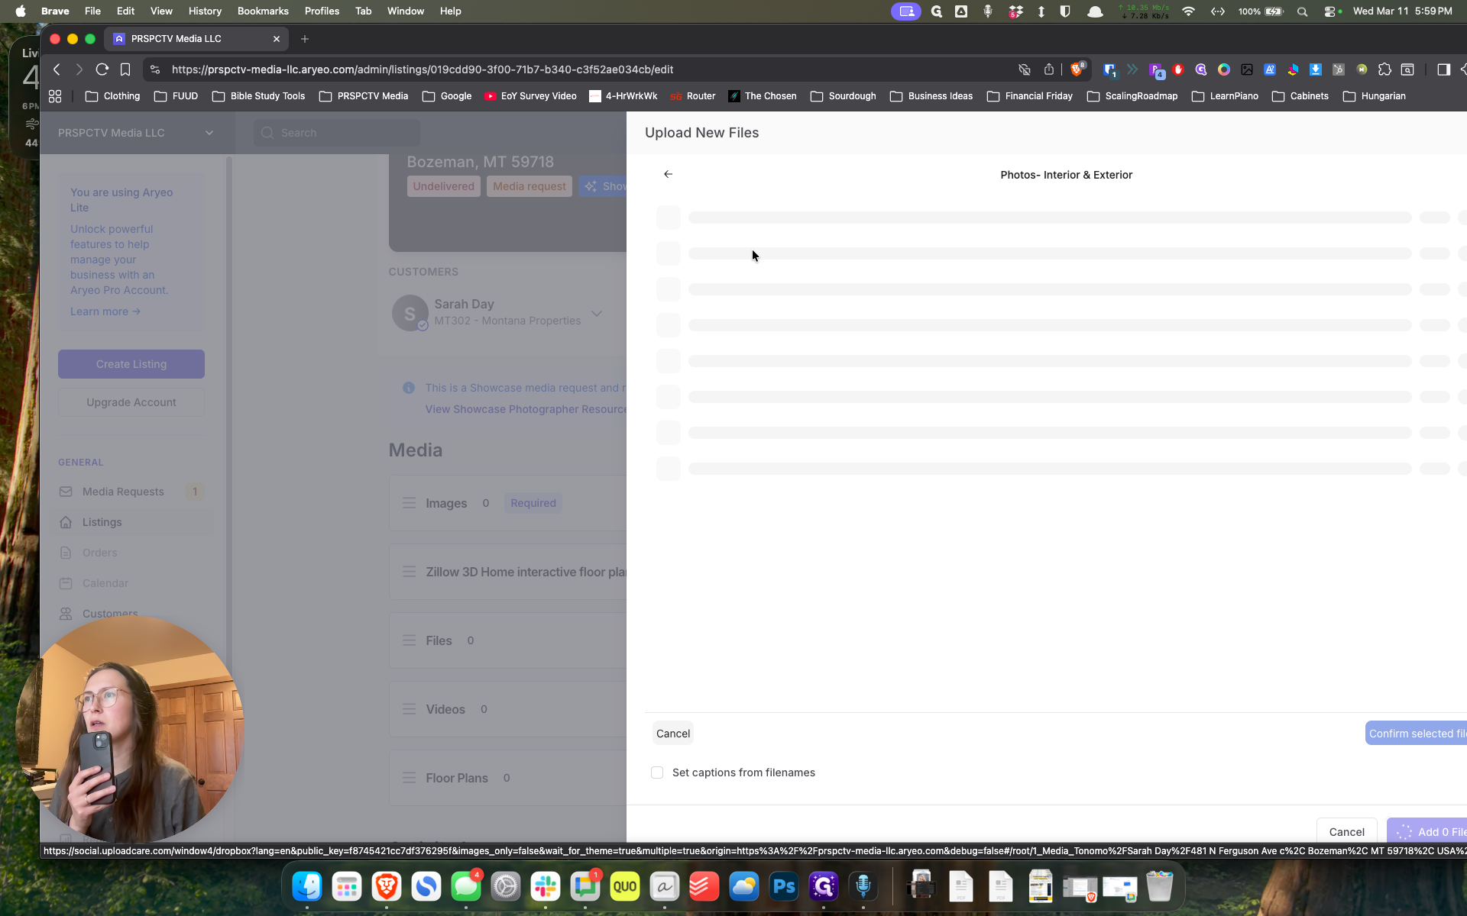The image size is (1467, 916).
Task: Open the PRSPCTV Media bookmarks folder
Action: coord(364,96)
